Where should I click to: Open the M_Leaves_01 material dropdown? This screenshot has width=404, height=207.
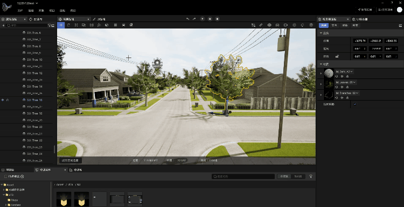click(345, 82)
